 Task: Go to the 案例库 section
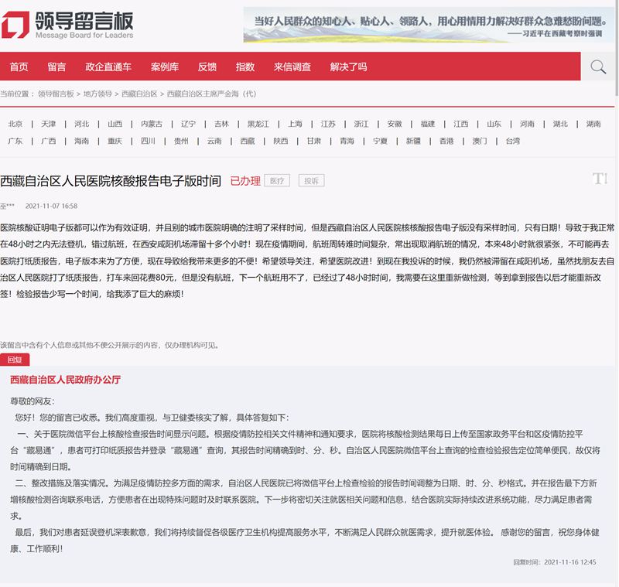[165, 67]
